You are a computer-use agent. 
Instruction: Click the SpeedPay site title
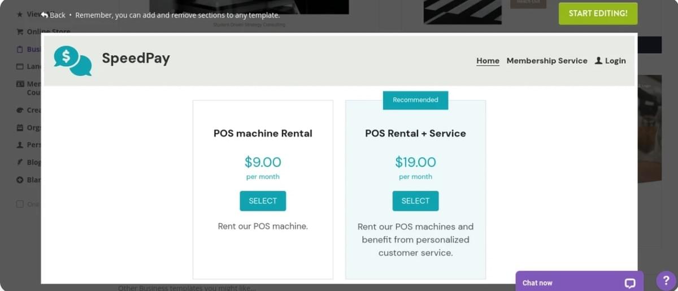click(136, 58)
